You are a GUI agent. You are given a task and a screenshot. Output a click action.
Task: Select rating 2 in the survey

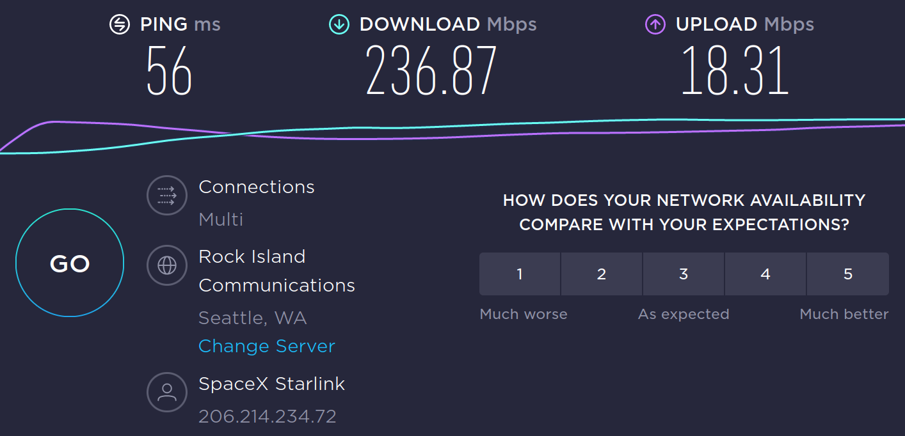coord(602,274)
